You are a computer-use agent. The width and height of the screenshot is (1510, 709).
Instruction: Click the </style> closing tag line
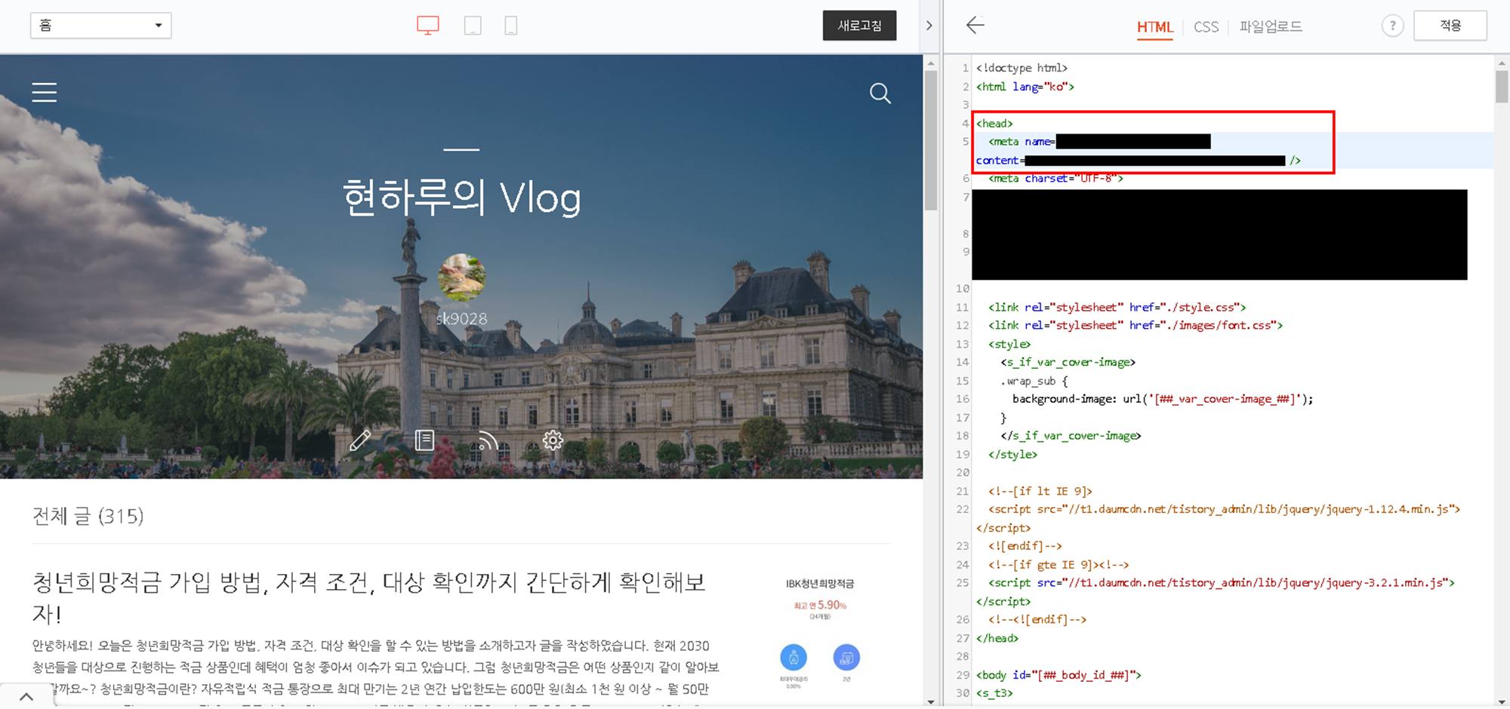point(1012,455)
